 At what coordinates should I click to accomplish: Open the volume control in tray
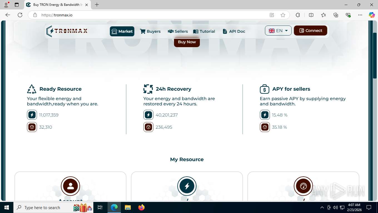point(335,207)
